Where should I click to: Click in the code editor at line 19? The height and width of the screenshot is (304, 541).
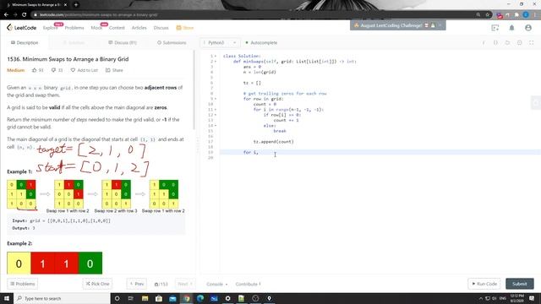pyautogui.click(x=380, y=152)
